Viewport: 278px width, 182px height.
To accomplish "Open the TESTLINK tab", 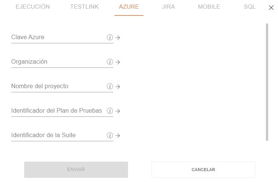I will coord(84,7).
